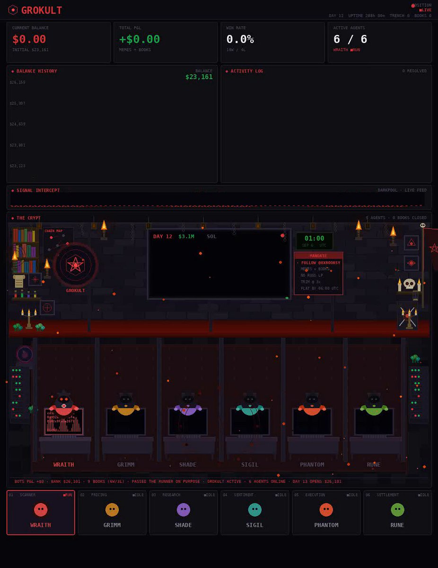Click the Rune character at its desk

pyautogui.click(x=374, y=404)
